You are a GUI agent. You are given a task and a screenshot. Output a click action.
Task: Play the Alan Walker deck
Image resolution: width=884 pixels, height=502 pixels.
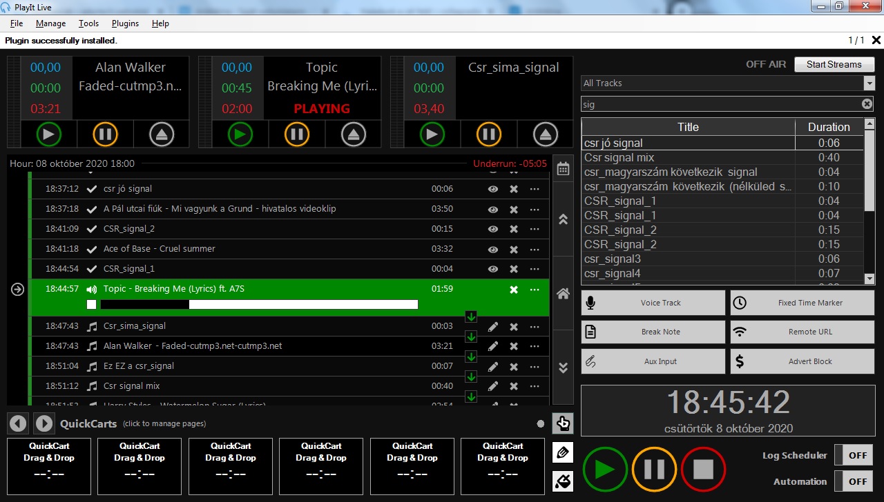coord(48,134)
